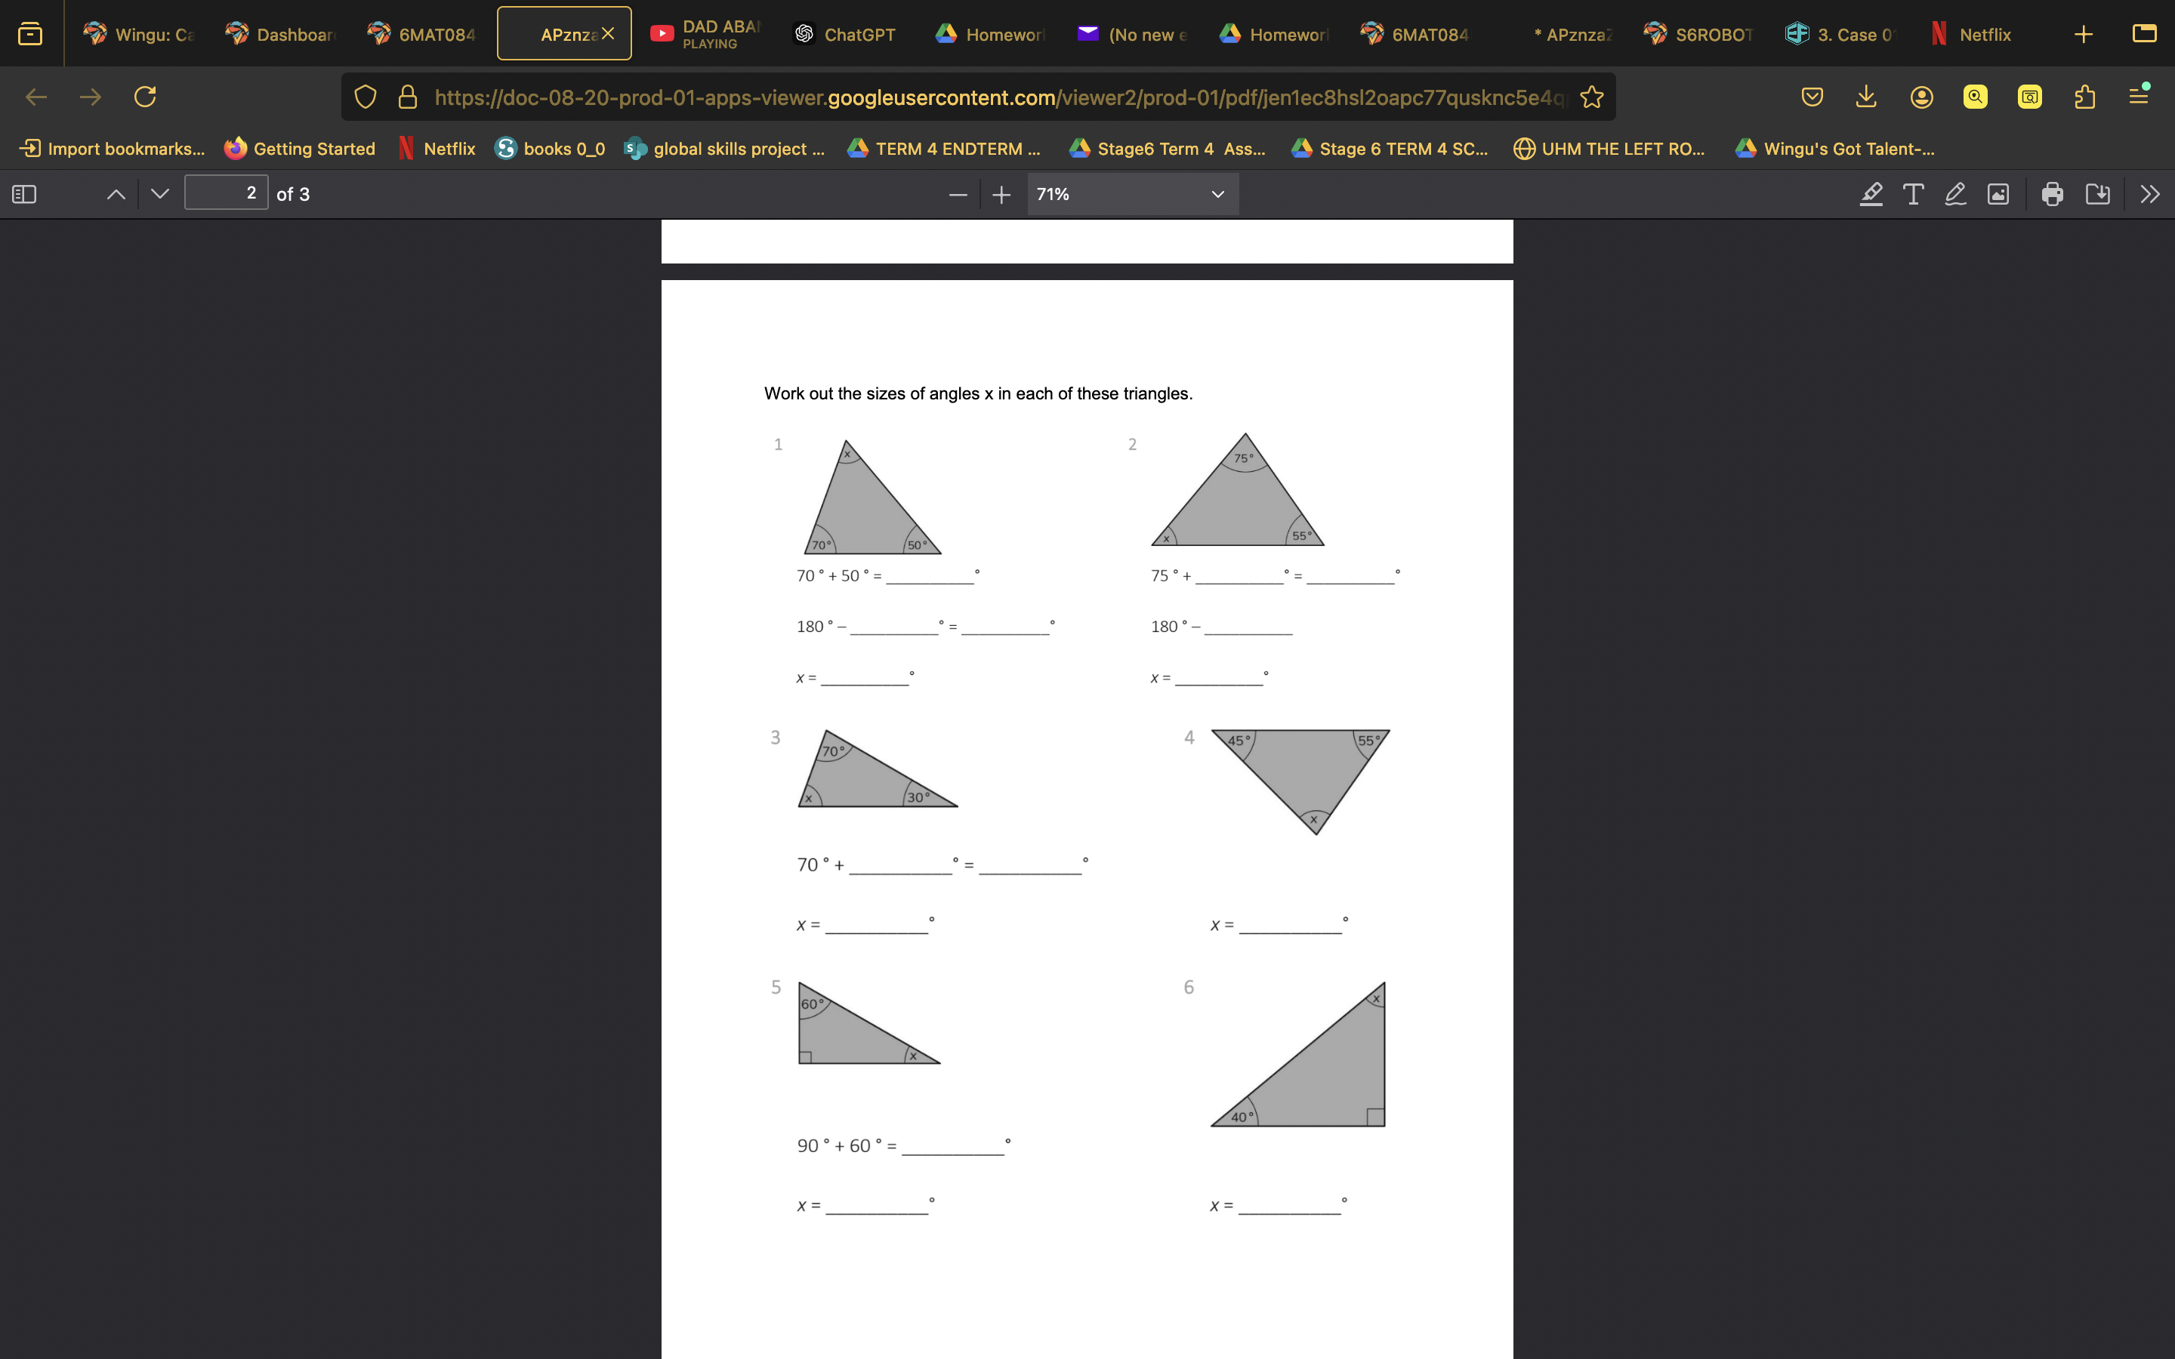Open Wingu's Got Talent bookmark
Screen dimensions: 2175x1359
coord(1834,148)
